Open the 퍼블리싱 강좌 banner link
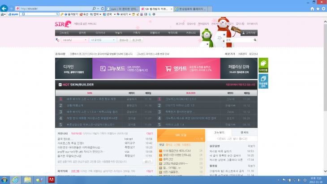Image resolution: width=327 pixels, height=184 pixels. [x=239, y=68]
